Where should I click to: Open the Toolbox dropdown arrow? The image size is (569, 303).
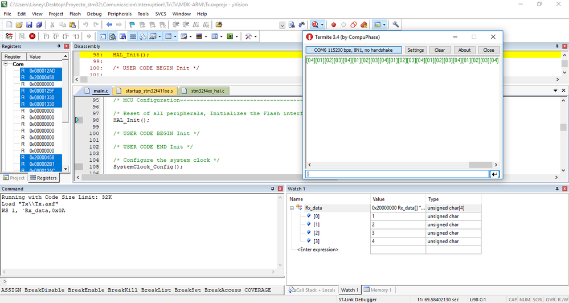[x=256, y=36]
